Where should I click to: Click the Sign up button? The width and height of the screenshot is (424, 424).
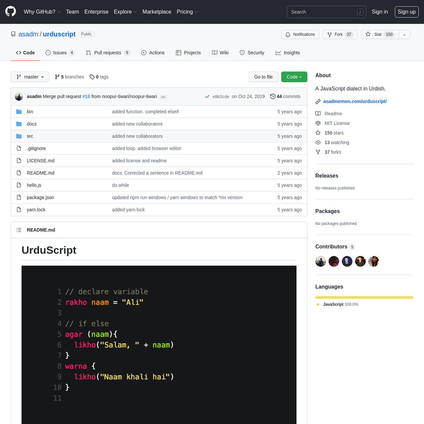[x=407, y=11]
